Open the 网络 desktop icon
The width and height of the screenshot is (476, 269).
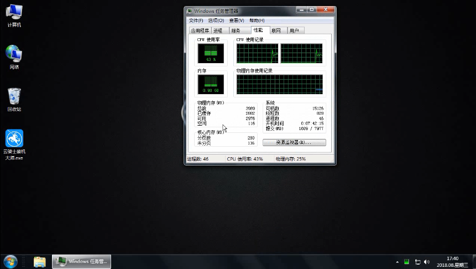tap(14, 57)
